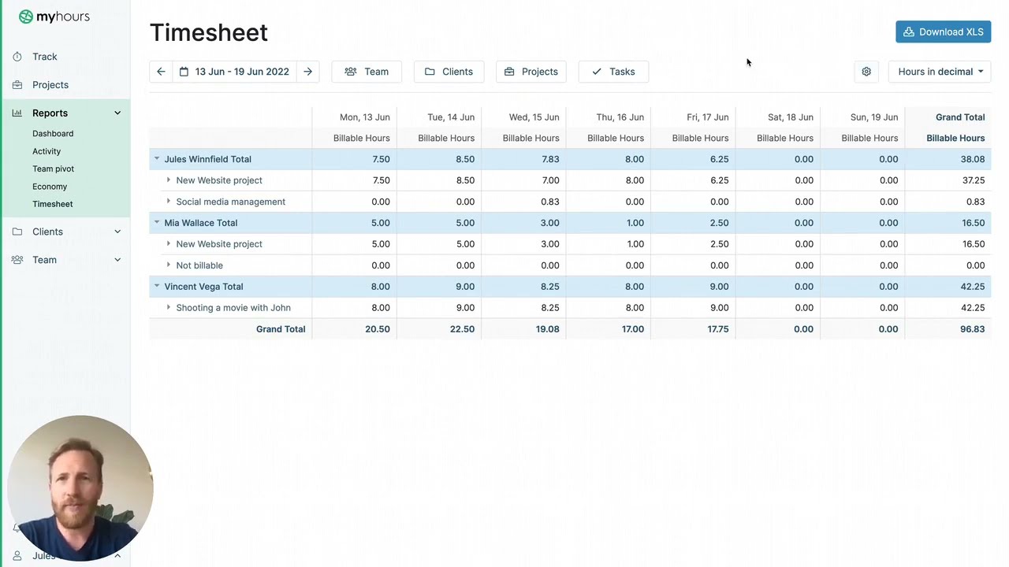Open the Clients filter
This screenshot has width=1009, height=567.
click(x=449, y=72)
